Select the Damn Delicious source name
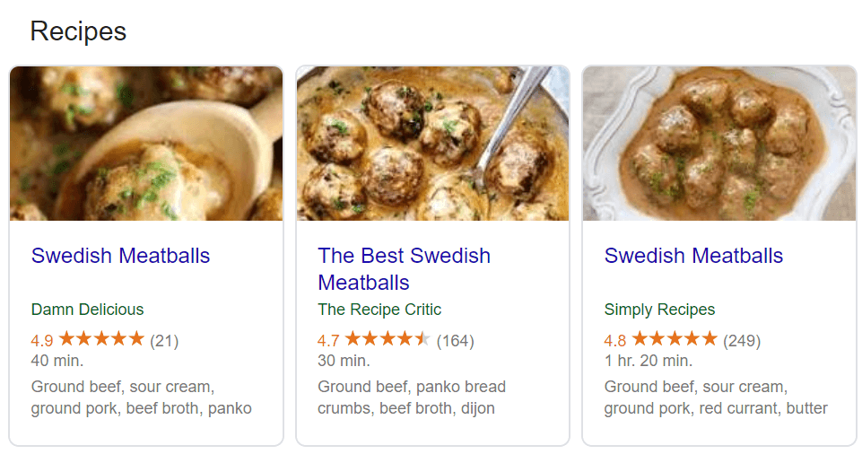This screenshot has width=862, height=463. 87,310
